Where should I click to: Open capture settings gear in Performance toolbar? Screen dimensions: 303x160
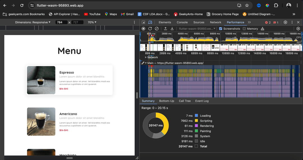pyautogui.click(x=298, y=29)
